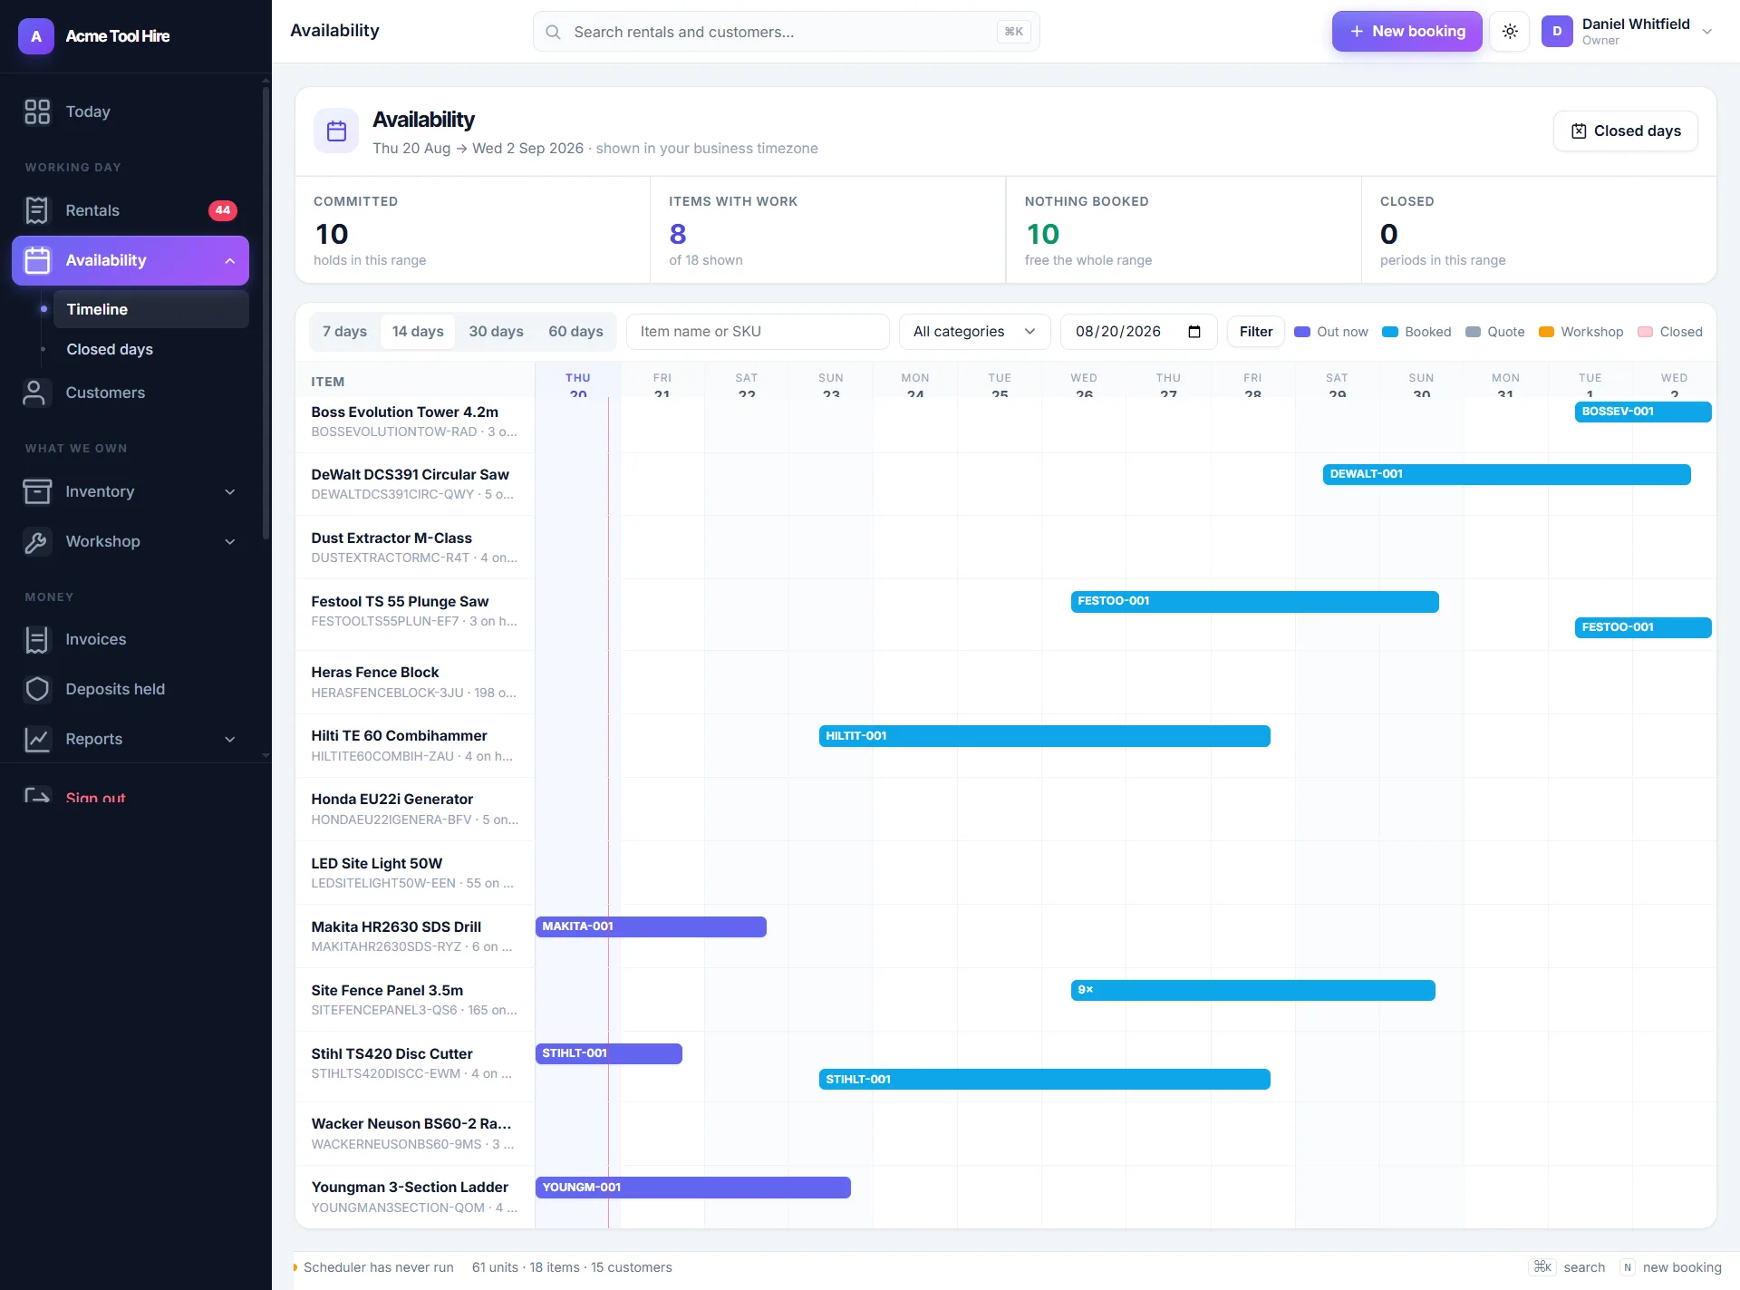This screenshot has height=1290, width=1740.
Task: Select the 60 days range tab
Action: point(575,332)
